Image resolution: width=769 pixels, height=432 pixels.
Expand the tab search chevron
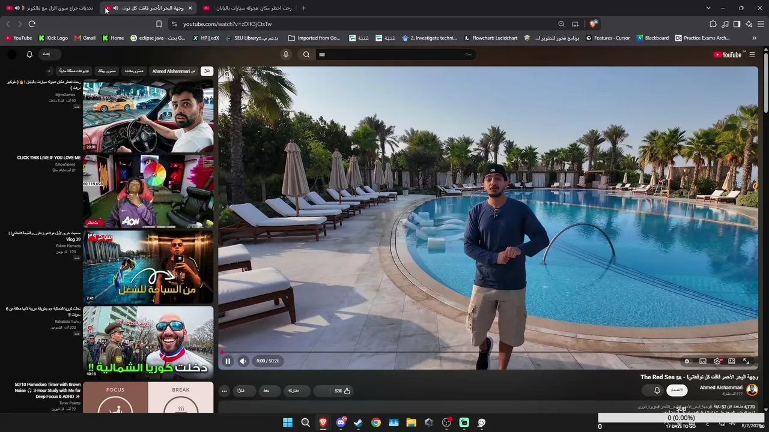coord(708,8)
